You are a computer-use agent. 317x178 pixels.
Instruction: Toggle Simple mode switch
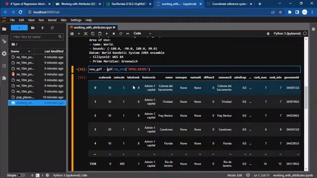coord(21,176)
